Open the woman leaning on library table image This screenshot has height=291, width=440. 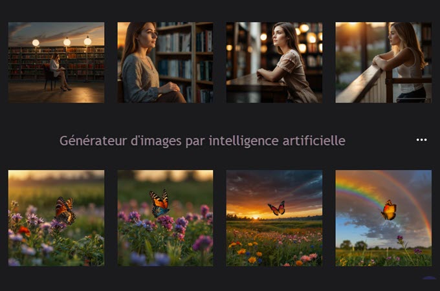[x=274, y=62]
